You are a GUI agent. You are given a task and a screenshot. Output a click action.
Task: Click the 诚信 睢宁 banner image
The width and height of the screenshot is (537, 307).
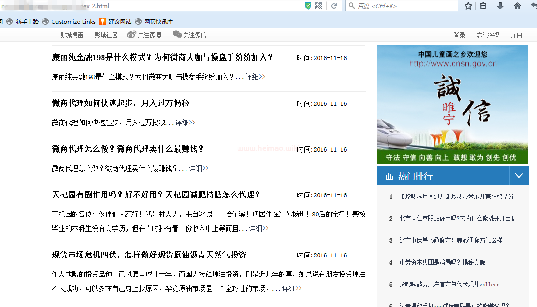click(x=453, y=104)
